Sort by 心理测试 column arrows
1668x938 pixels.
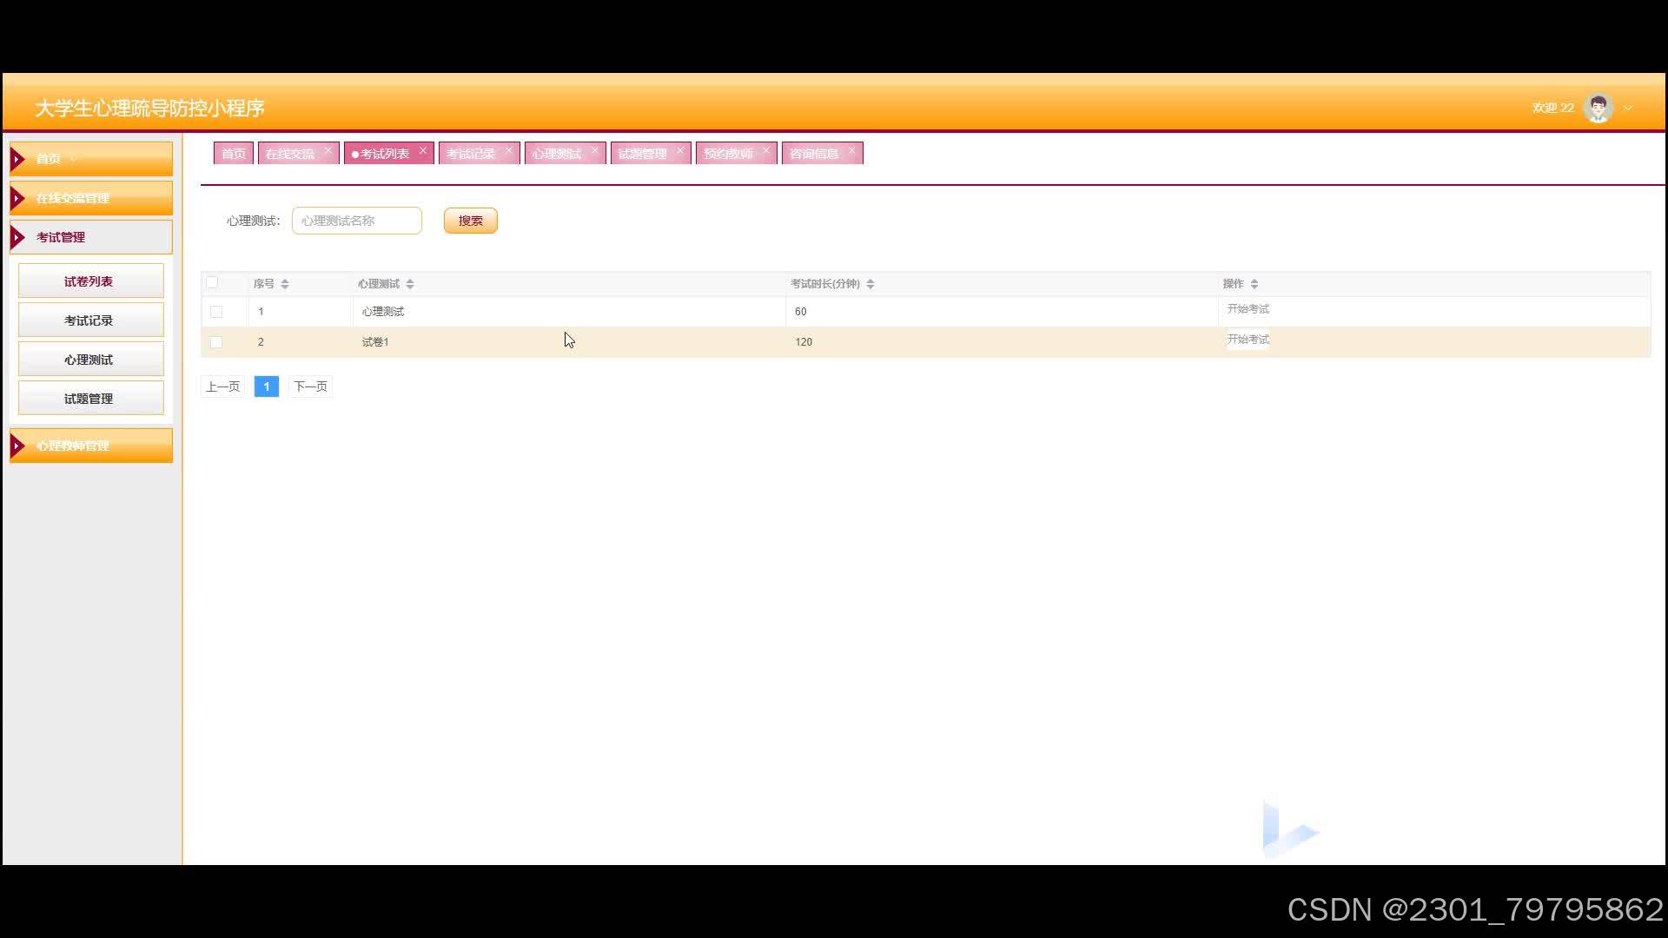point(410,284)
